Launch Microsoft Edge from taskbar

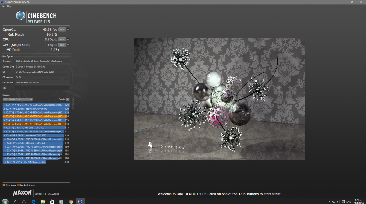[x=34, y=202]
